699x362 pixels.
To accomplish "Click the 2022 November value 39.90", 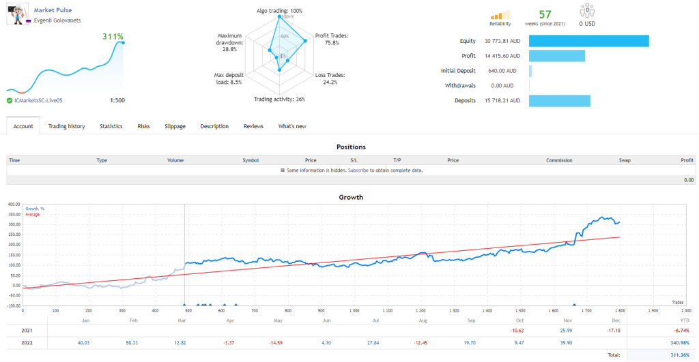I will 566,343.
